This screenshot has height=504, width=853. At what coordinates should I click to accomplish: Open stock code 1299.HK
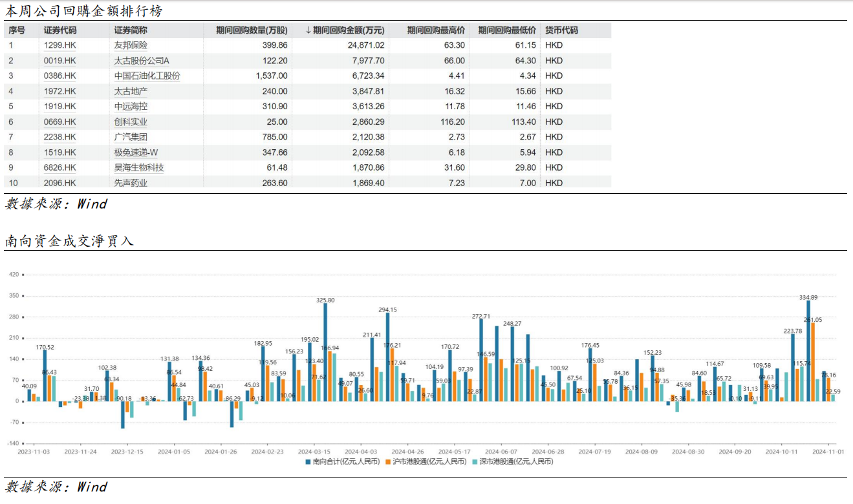(59, 45)
